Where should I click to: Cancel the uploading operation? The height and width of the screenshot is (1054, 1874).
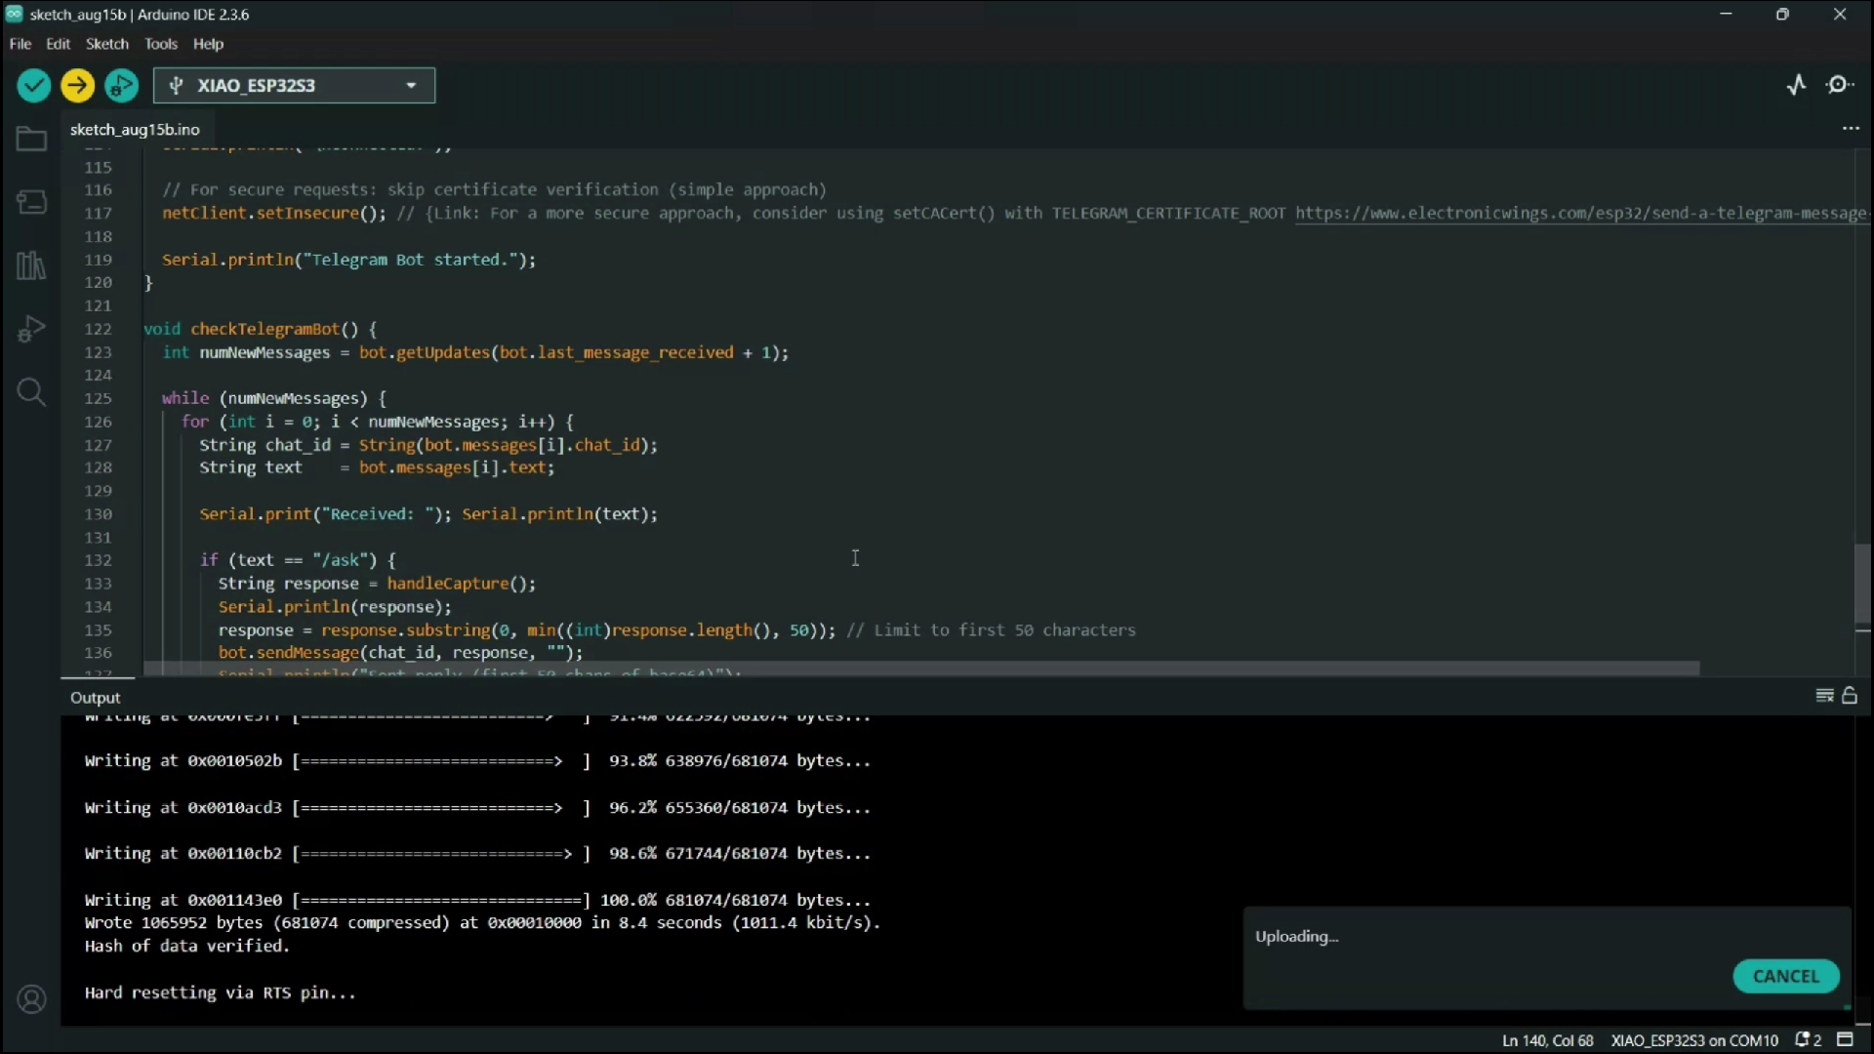[1786, 976]
